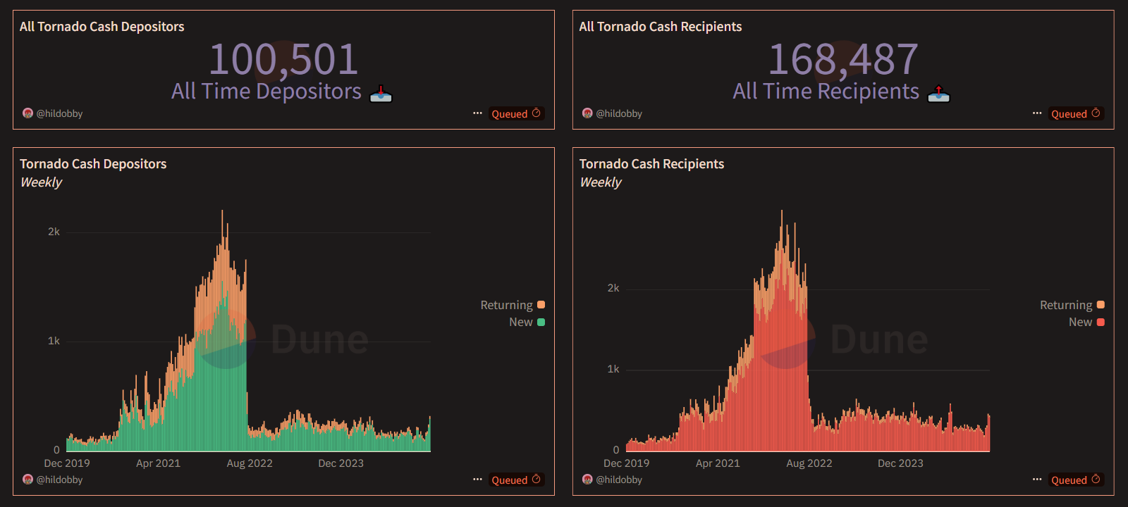Click Queued status under weekly Depositors chart

click(516, 480)
